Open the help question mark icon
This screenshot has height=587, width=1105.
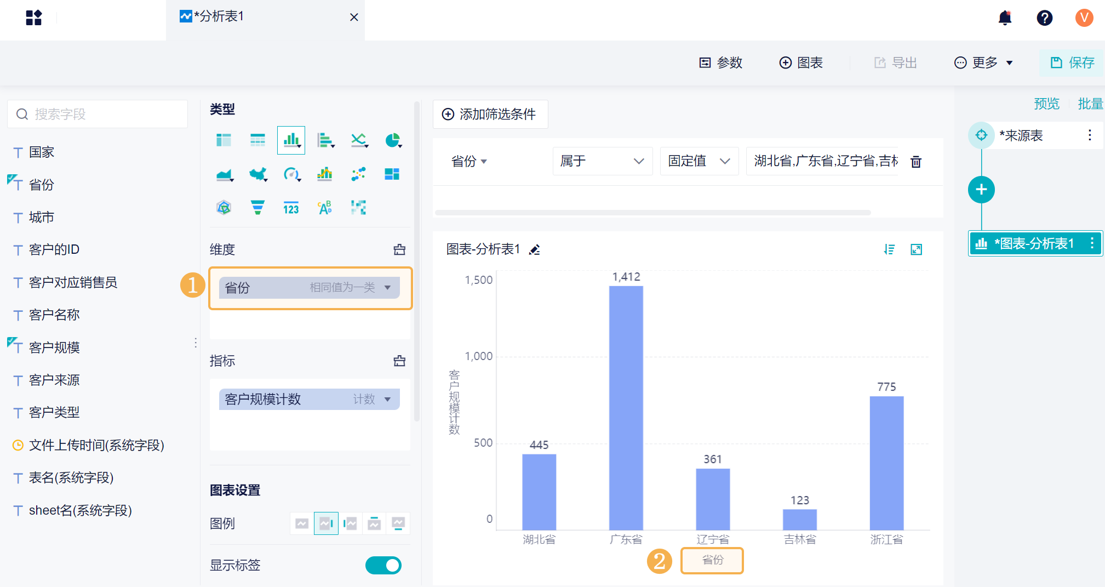pyautogui.click(x=1045, y=18)
